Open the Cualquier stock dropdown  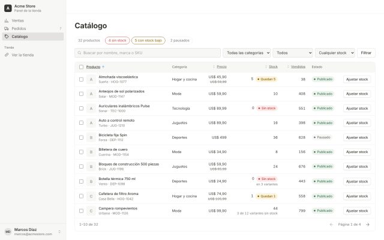click(x=335, y=53)
